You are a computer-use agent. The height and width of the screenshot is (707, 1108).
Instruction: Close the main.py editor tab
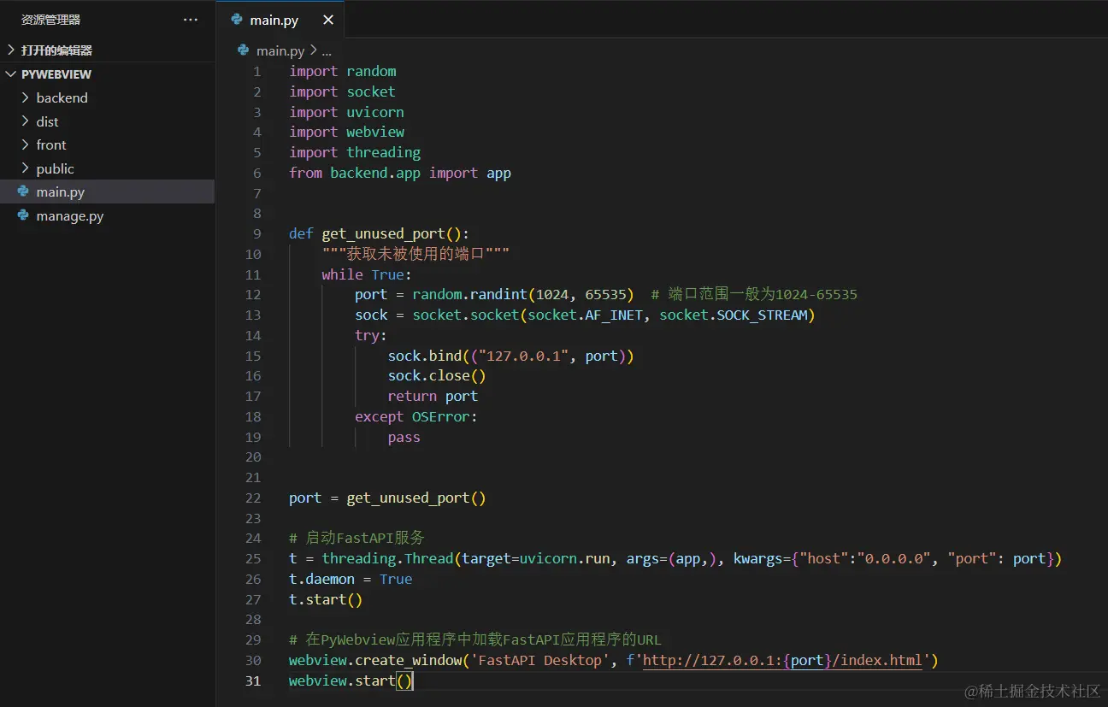[328, 21]
